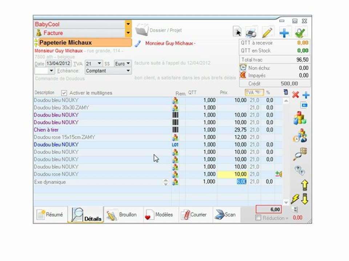
Task: Move line up with yellow up arrow
Action: [x=305, y=185]
